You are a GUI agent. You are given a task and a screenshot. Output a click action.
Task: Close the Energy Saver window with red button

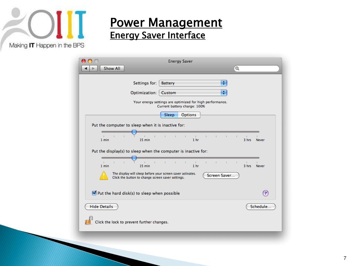pos(84,61)
